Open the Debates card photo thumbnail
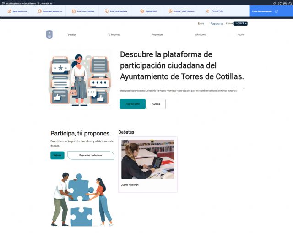This screenshot has height=233, width=293. 147,159
